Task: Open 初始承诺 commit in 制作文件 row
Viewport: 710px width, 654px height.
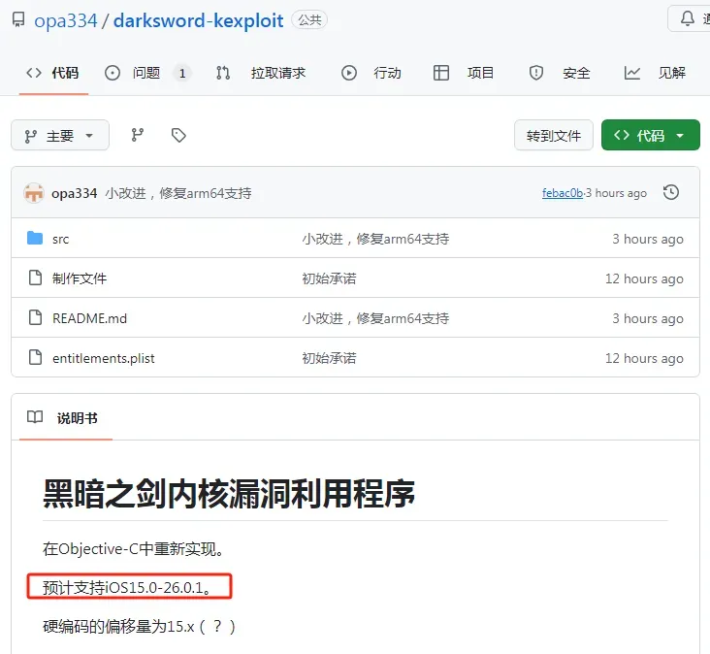Action: (x=329, y=278)
